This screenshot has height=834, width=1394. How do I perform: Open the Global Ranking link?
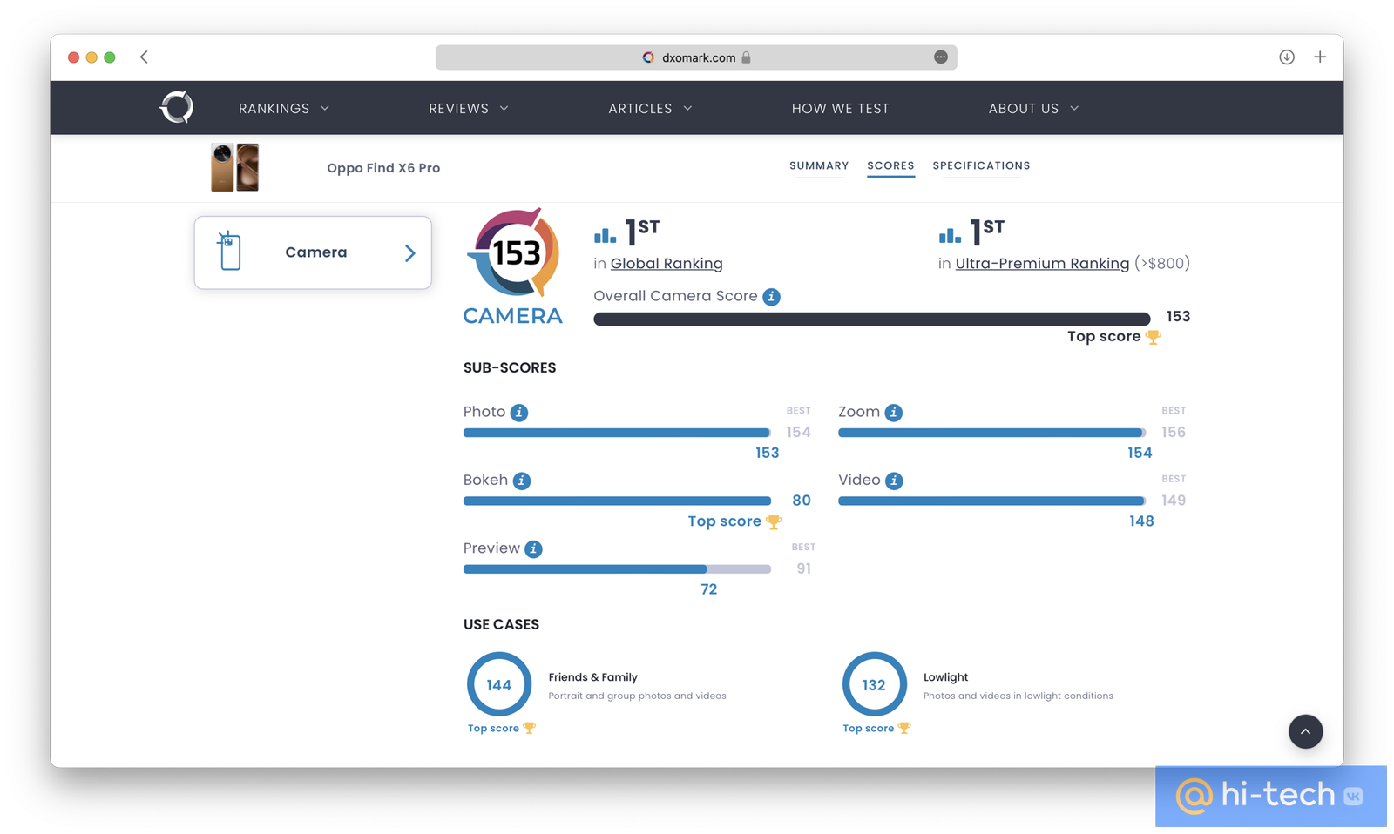[667, 264]
